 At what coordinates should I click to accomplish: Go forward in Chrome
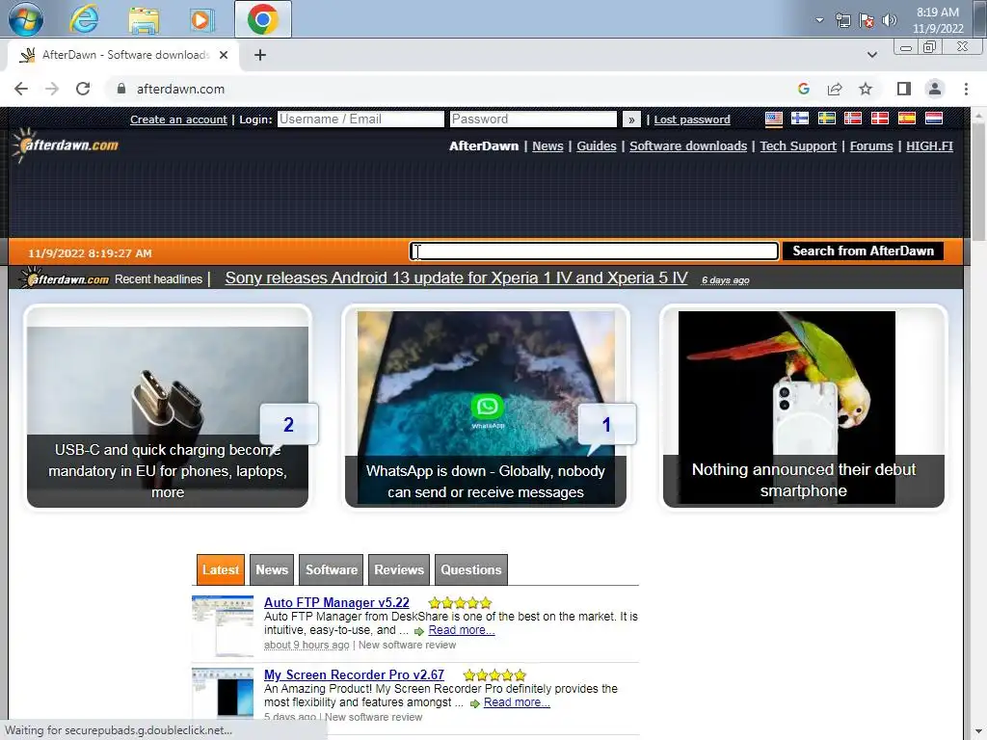tap(52, 89)
